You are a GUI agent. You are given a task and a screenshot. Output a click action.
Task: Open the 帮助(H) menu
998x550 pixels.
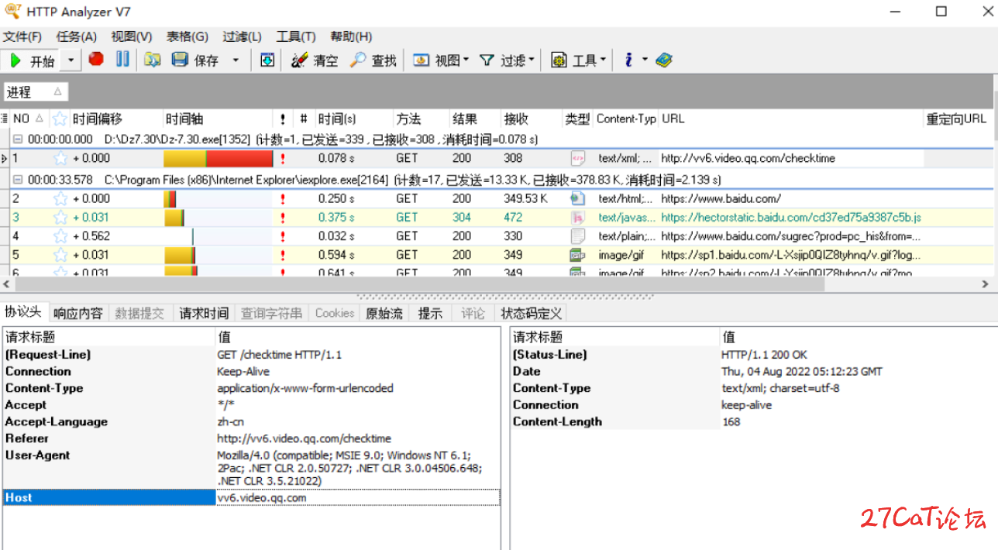click(351, 36)
